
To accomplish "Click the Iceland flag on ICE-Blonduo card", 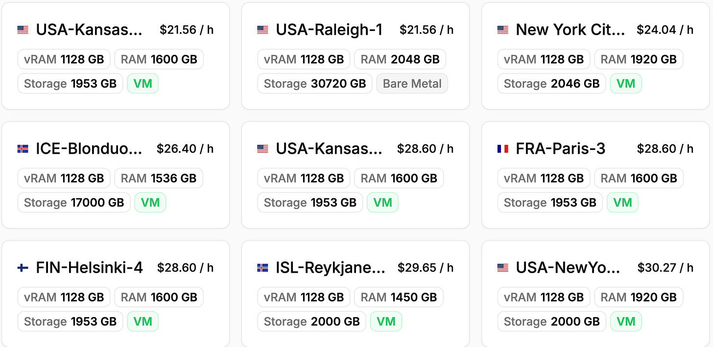I will pos(23,149).
